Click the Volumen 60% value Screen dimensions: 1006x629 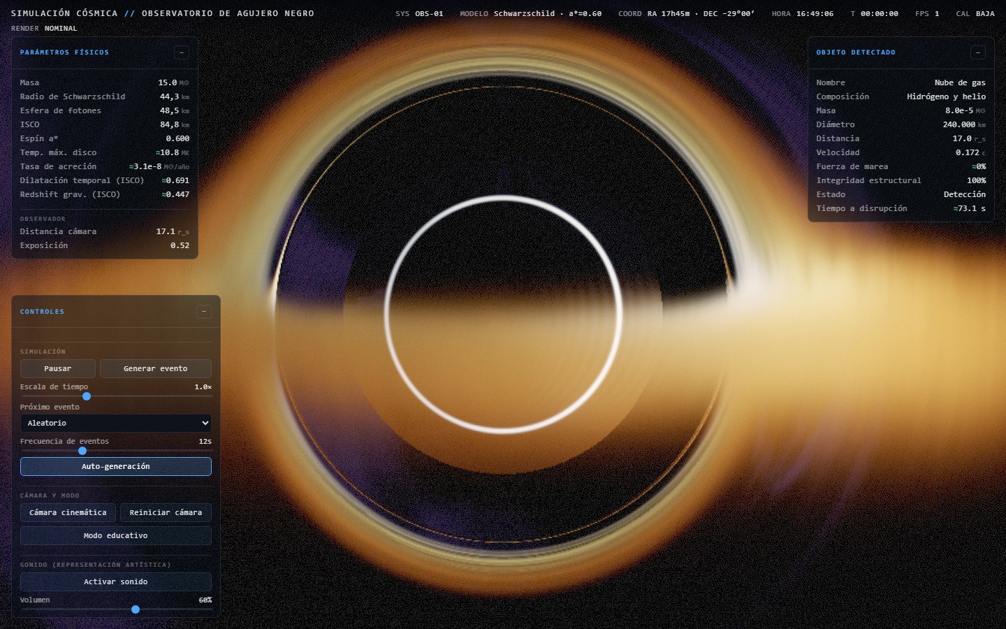click(x=205, y=600)
